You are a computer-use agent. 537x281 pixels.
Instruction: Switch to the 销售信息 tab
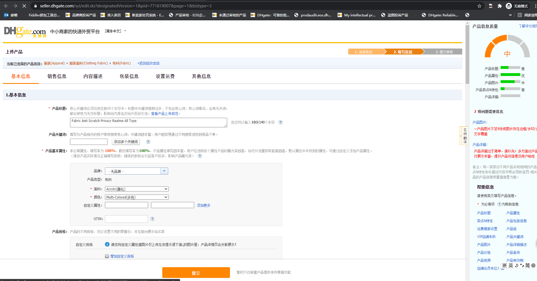pyautogui.click(x=57, y=76)
